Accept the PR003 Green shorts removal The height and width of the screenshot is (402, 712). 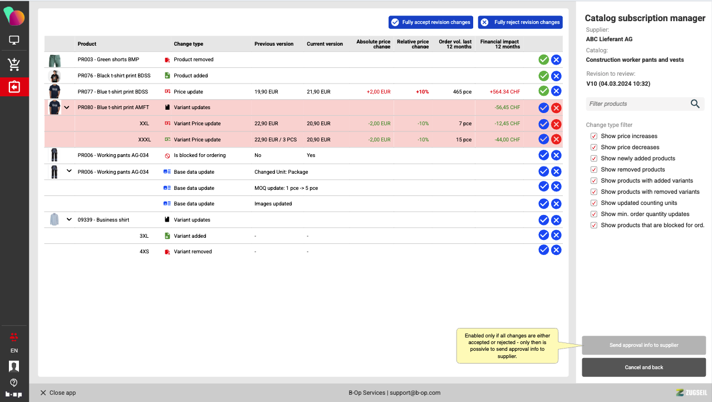pyautogui.click(x=543, y=60)
